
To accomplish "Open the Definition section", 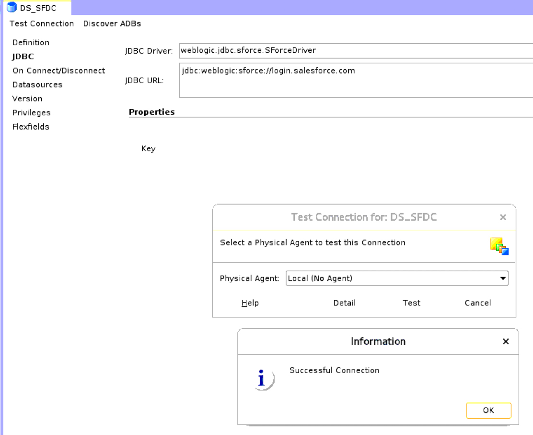I will click(x=31, y=42).
